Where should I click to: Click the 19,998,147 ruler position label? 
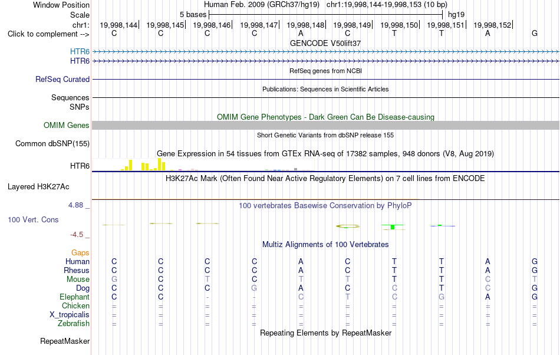tap(259, 25)
